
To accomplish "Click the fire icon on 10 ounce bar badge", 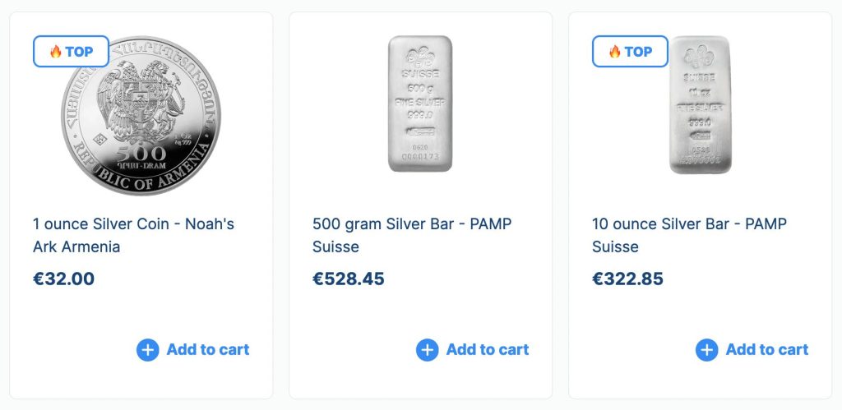I will [615, 52].
